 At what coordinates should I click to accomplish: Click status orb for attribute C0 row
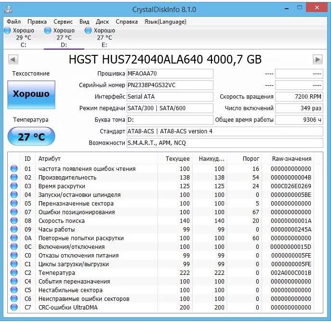[14, 255]
